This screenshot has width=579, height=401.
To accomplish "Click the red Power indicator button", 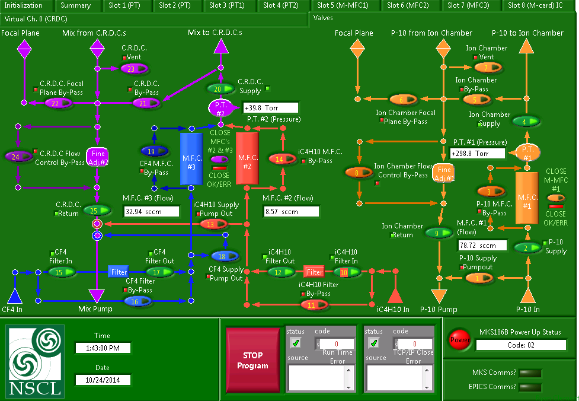I will point(459,340).
